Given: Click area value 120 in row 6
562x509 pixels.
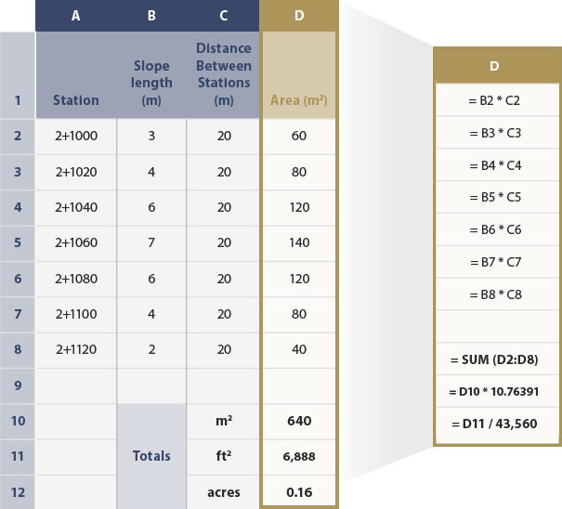Looking at the screenshot, I should 299,279.
